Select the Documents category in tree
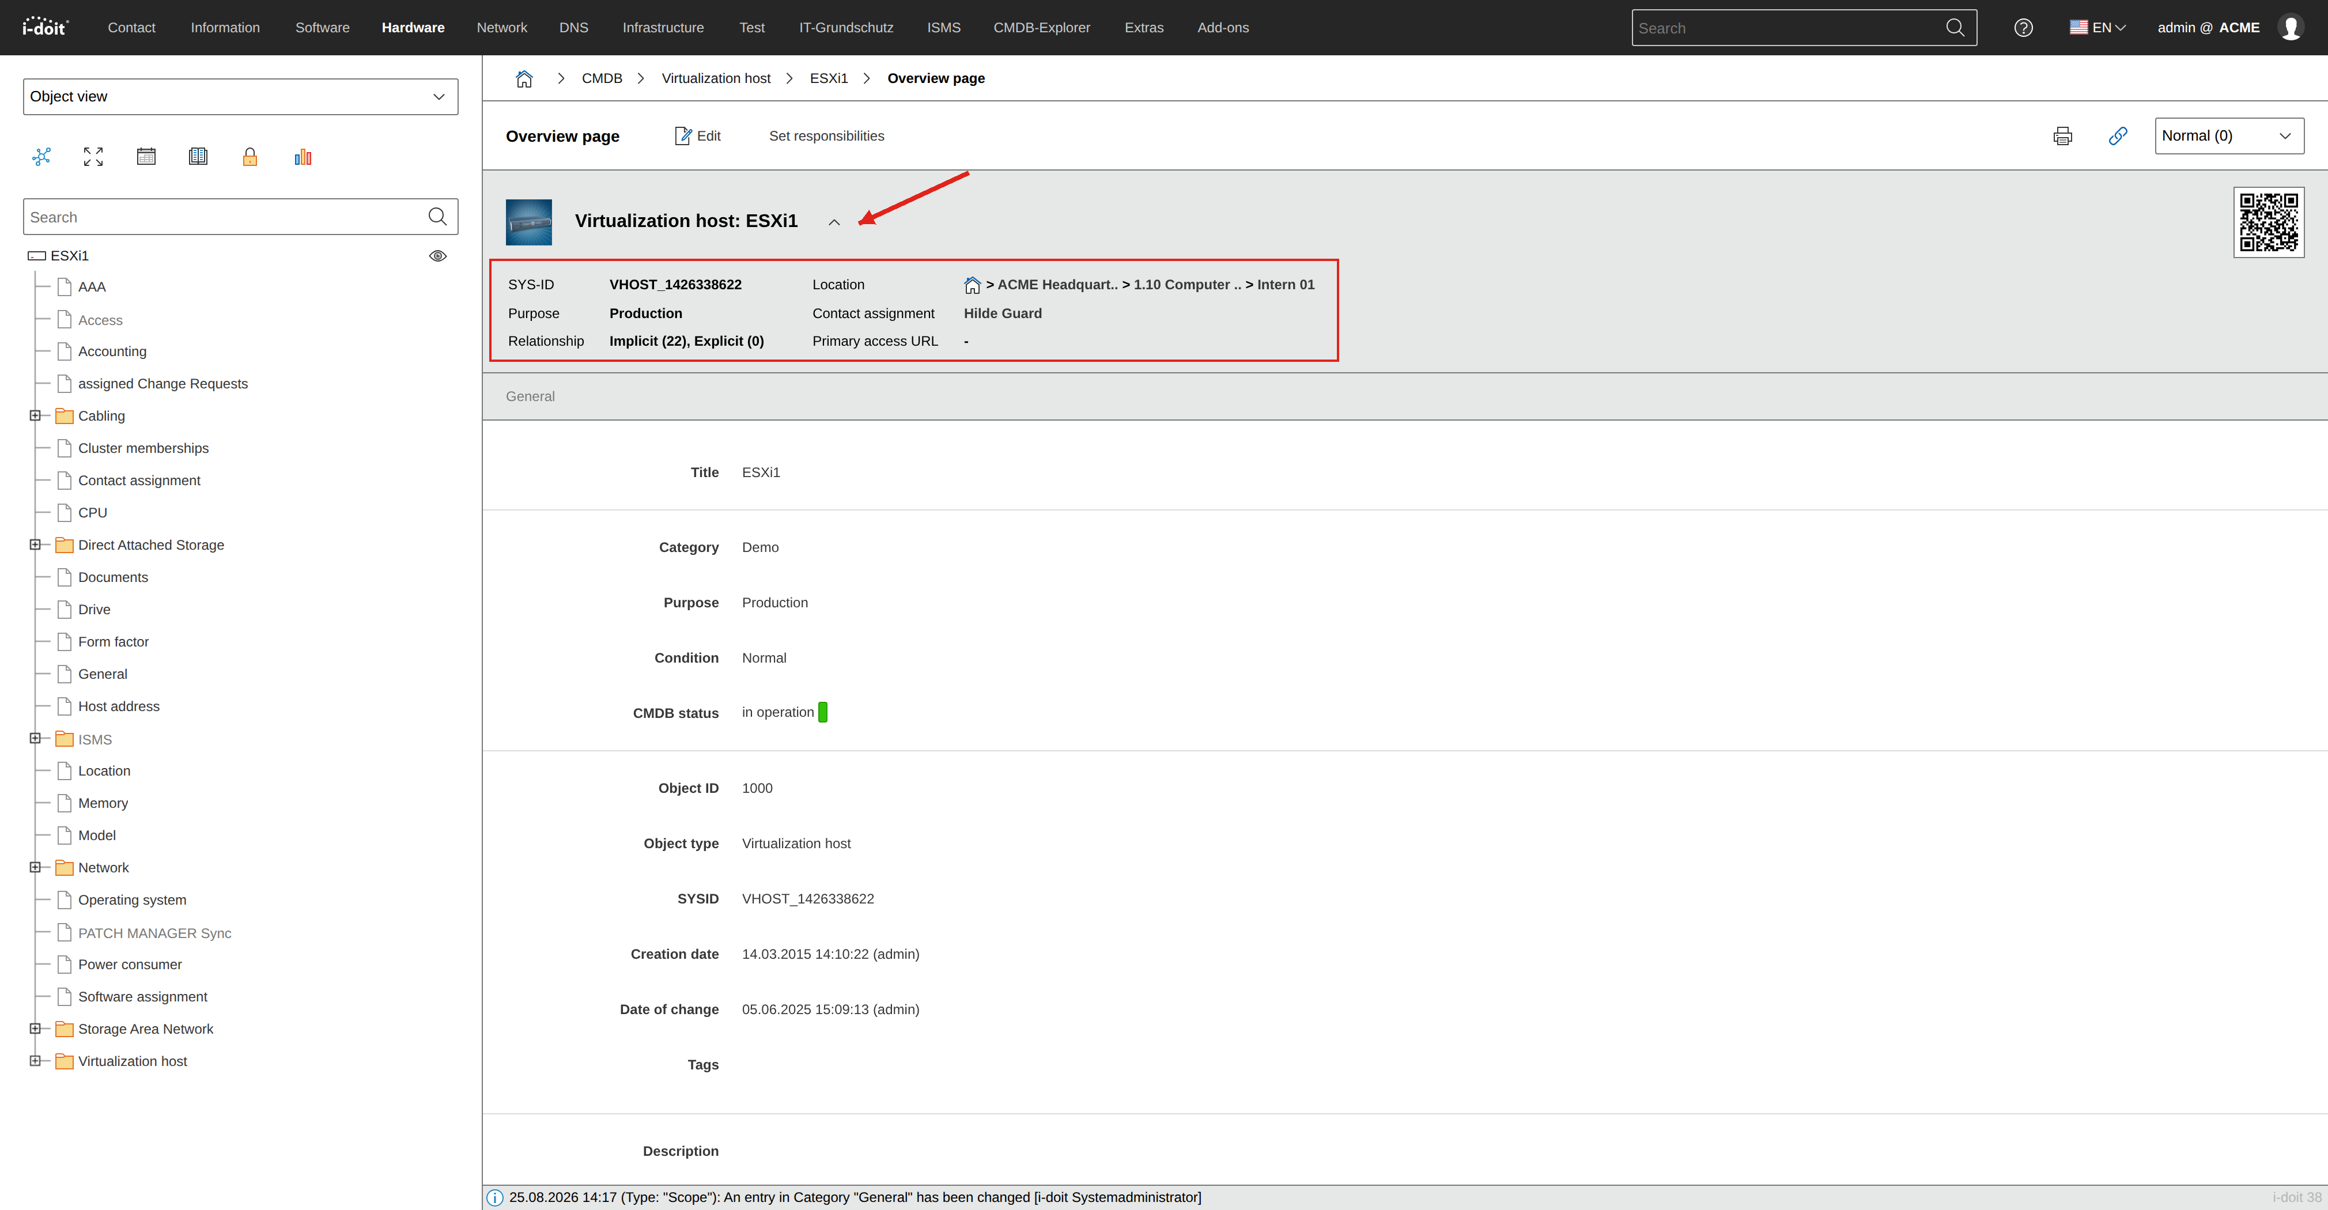 click(113, 577)
